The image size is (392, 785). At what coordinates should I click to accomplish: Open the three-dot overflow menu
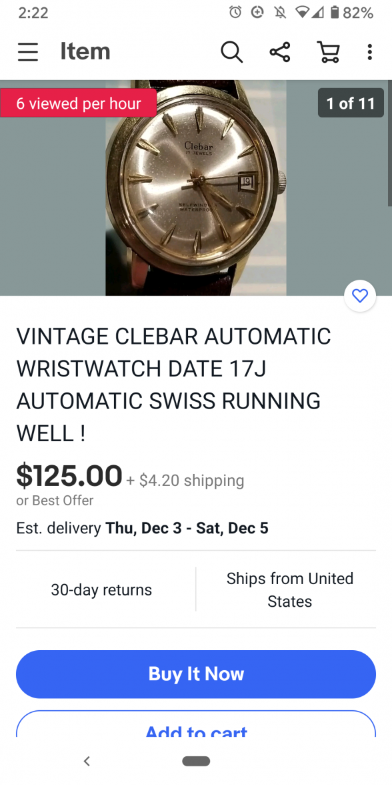point(369,51)
